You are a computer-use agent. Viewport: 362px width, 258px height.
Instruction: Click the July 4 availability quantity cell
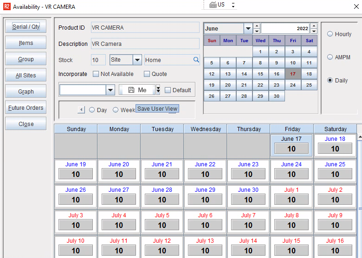(x=119, y=225)
